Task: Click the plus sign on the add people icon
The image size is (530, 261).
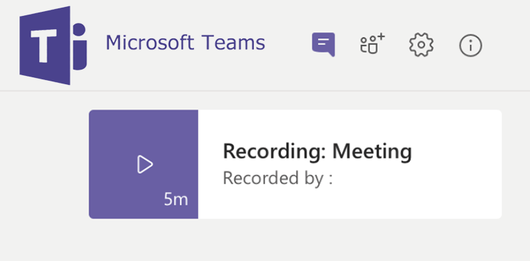Action: tap(381, 36)
